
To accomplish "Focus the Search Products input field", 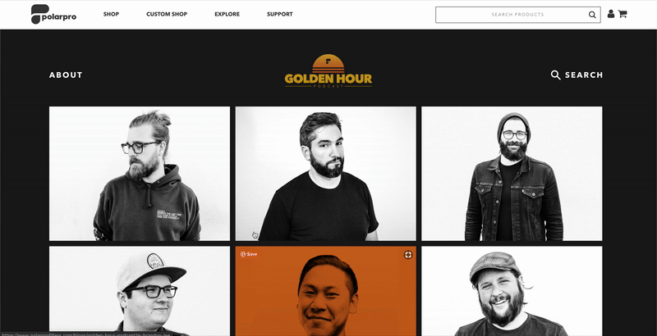I will click(518, 15).
